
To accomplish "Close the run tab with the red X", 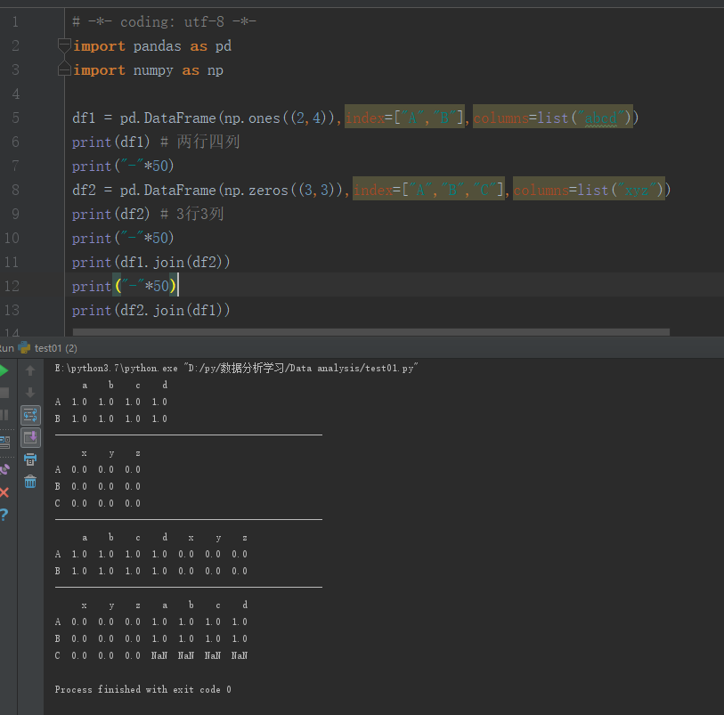I will [x=4, y=492].
